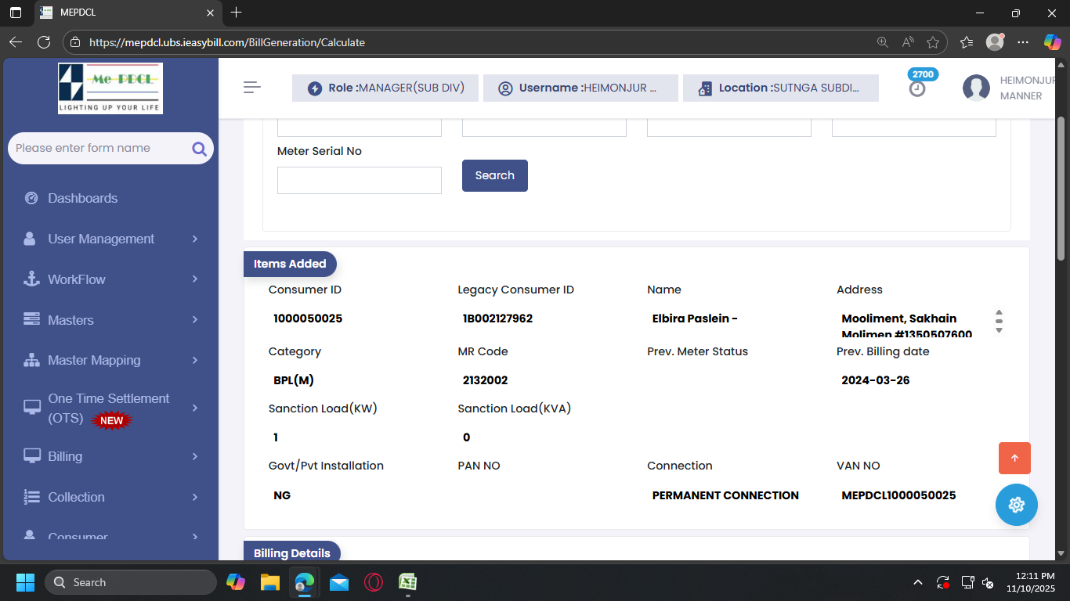Toggle the sidebar with the hamburger icon

pos(252,88)
